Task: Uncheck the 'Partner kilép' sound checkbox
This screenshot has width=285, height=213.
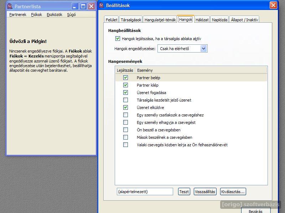Action: tap(125, 85)
